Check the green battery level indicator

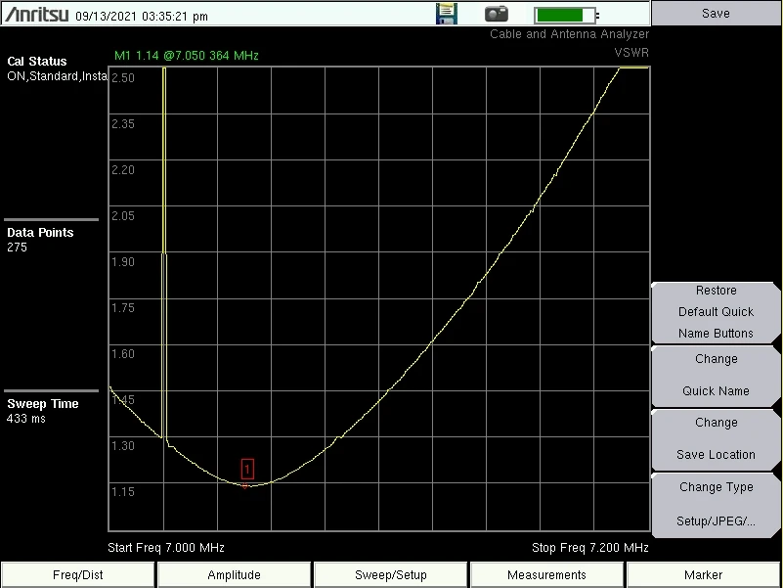tap(565, 15)
